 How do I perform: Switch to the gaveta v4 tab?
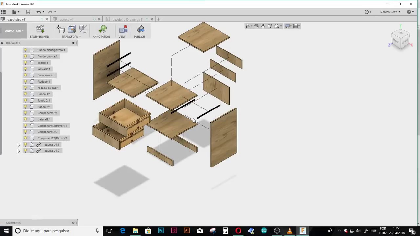(67, 19)
